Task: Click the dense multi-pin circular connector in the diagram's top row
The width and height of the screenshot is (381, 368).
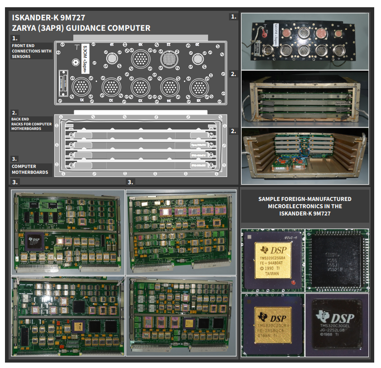Action: [x=168, y=59]
